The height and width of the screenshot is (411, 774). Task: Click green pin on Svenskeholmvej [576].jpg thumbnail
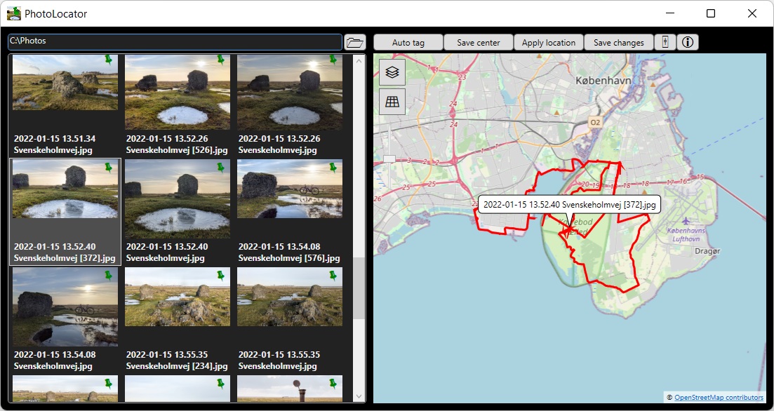click(333, 167)
